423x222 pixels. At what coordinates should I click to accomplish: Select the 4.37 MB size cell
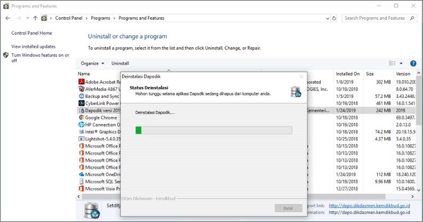tap(382, 139)
